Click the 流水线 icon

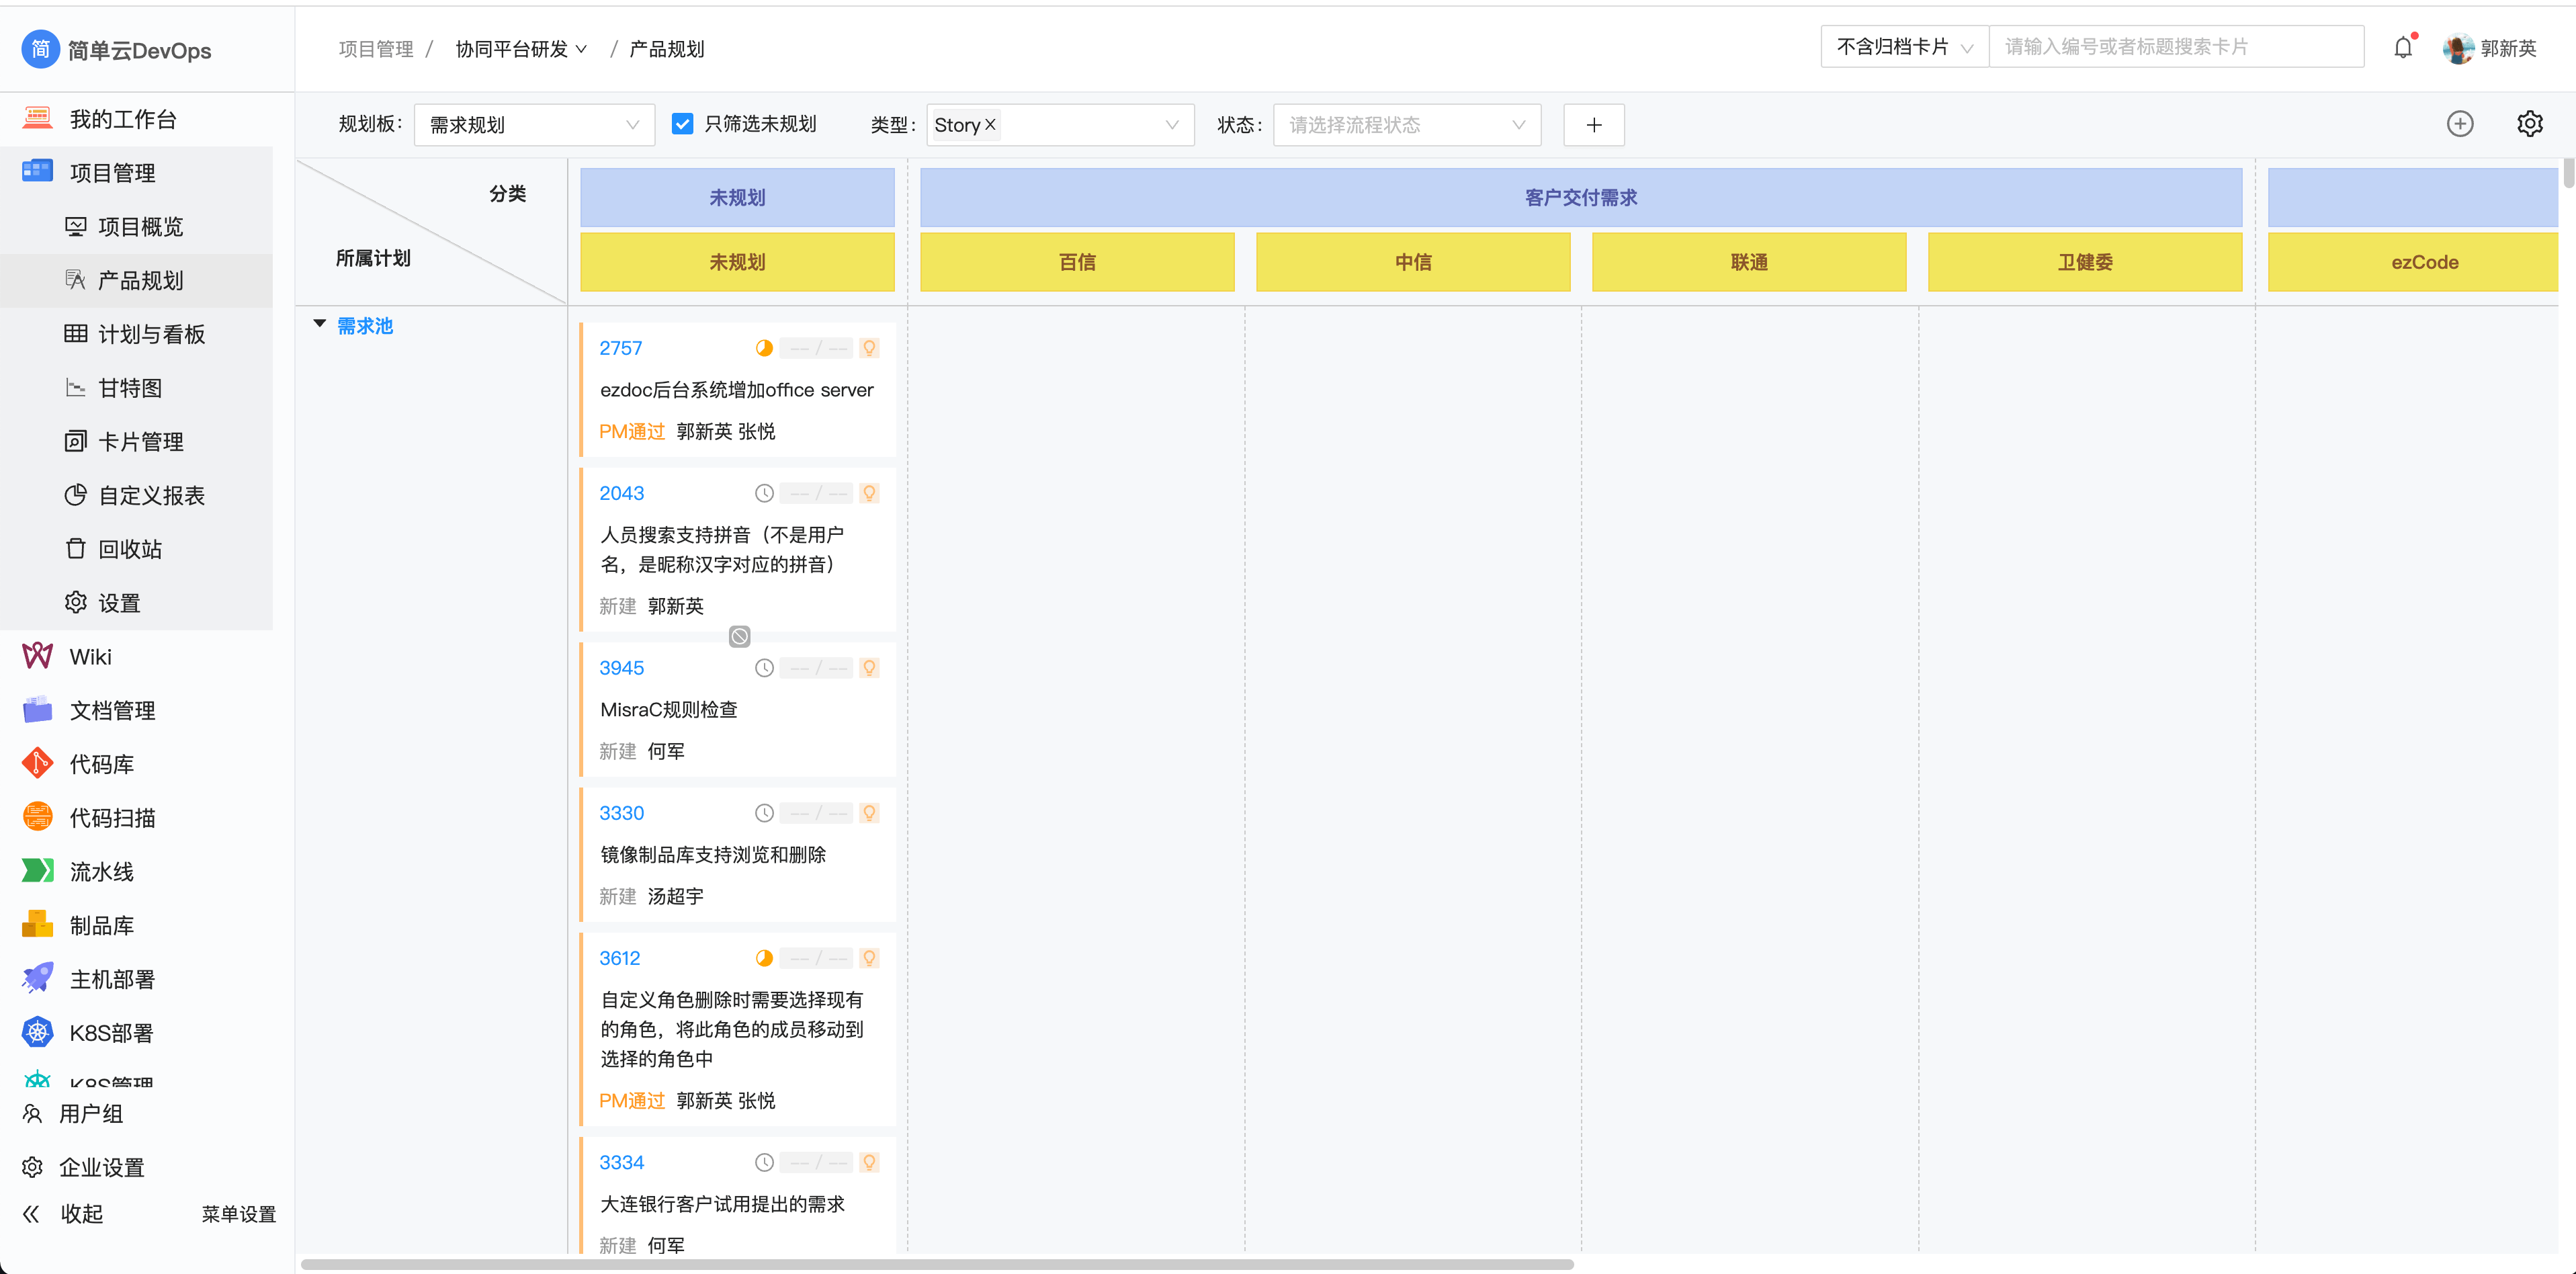coord(37,871)
